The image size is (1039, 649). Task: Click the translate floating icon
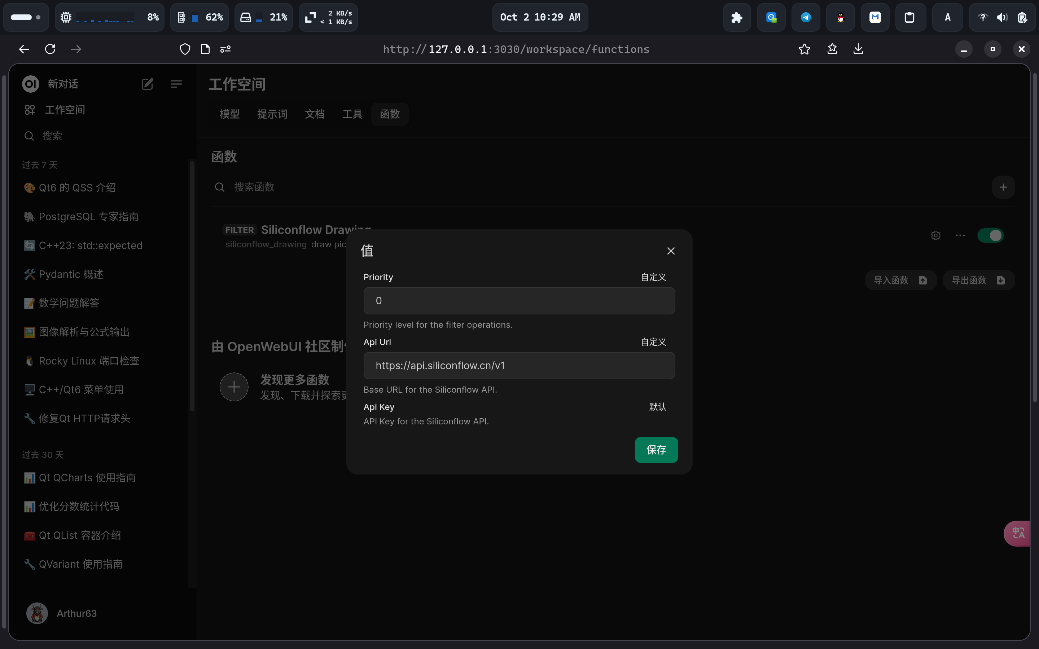click(x=1017, y=534)
